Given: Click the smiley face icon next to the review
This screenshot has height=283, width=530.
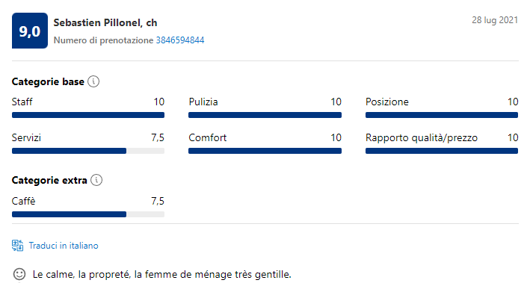Looking at the screenshot, I should pyautogui.click(x=19, y=274).
